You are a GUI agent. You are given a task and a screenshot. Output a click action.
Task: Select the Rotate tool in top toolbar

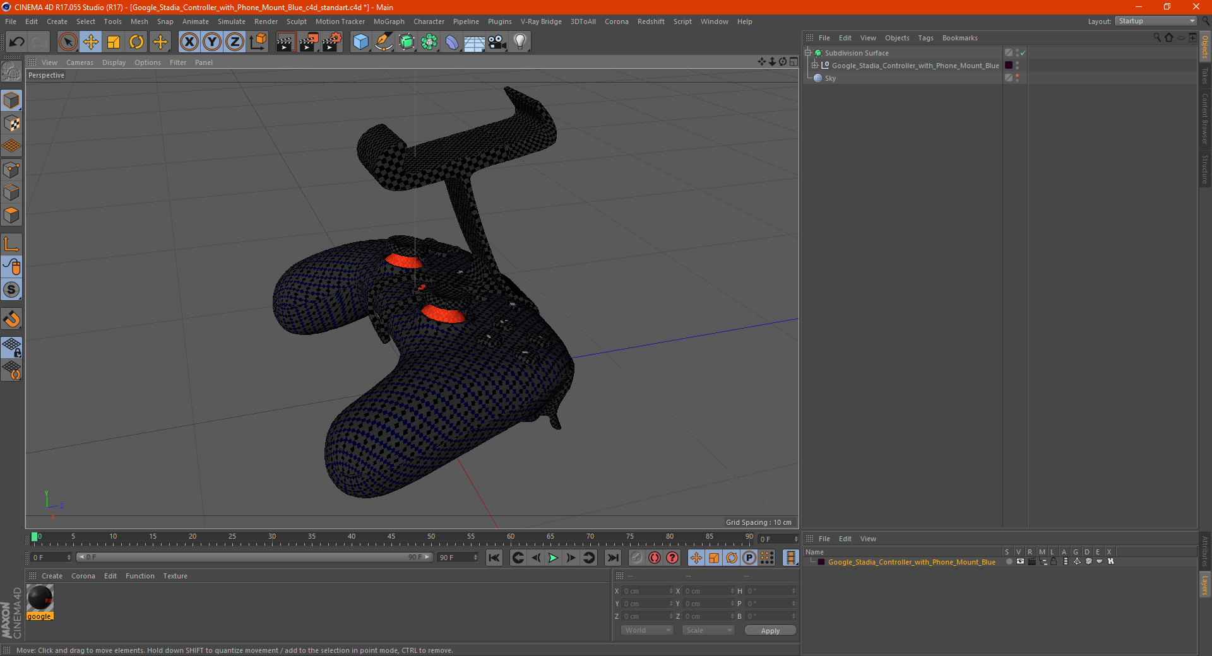coord(136,42)
